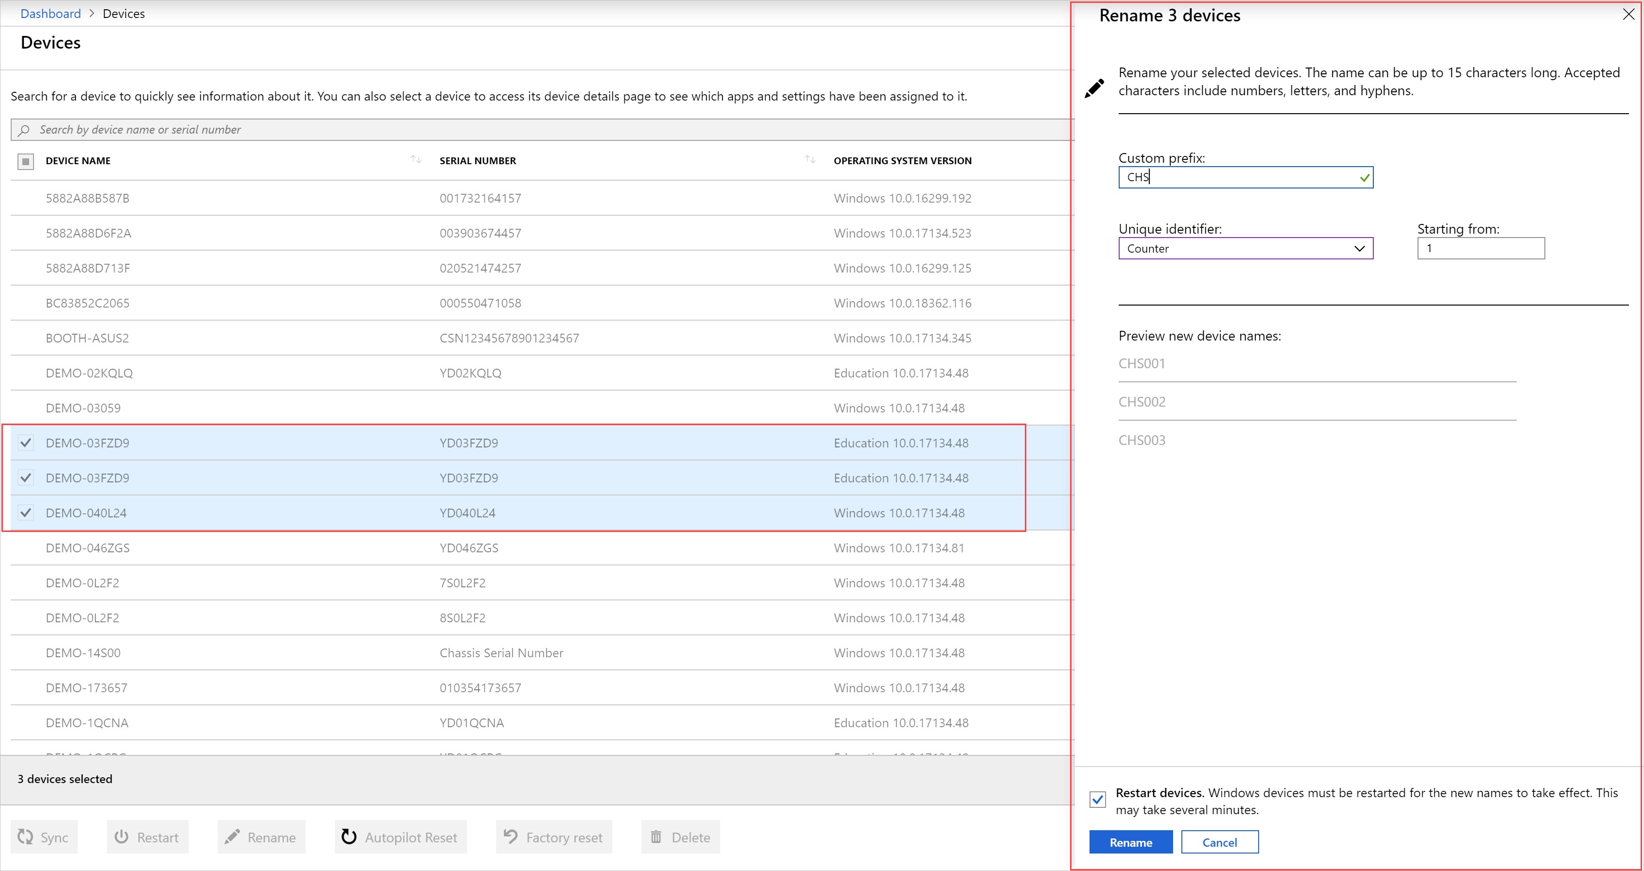Toggle the select-all devices header checkbox
Image resolution: width=1644 pixels, height=871 pixels.
tap(26, 161)
